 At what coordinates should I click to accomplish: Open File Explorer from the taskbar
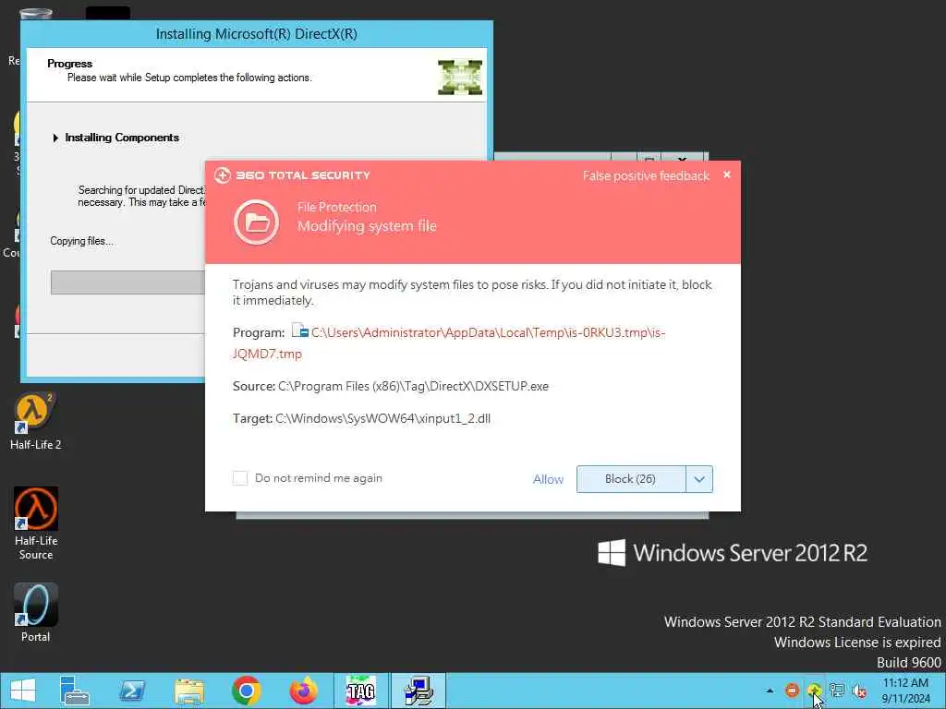[x=188, y=691]
